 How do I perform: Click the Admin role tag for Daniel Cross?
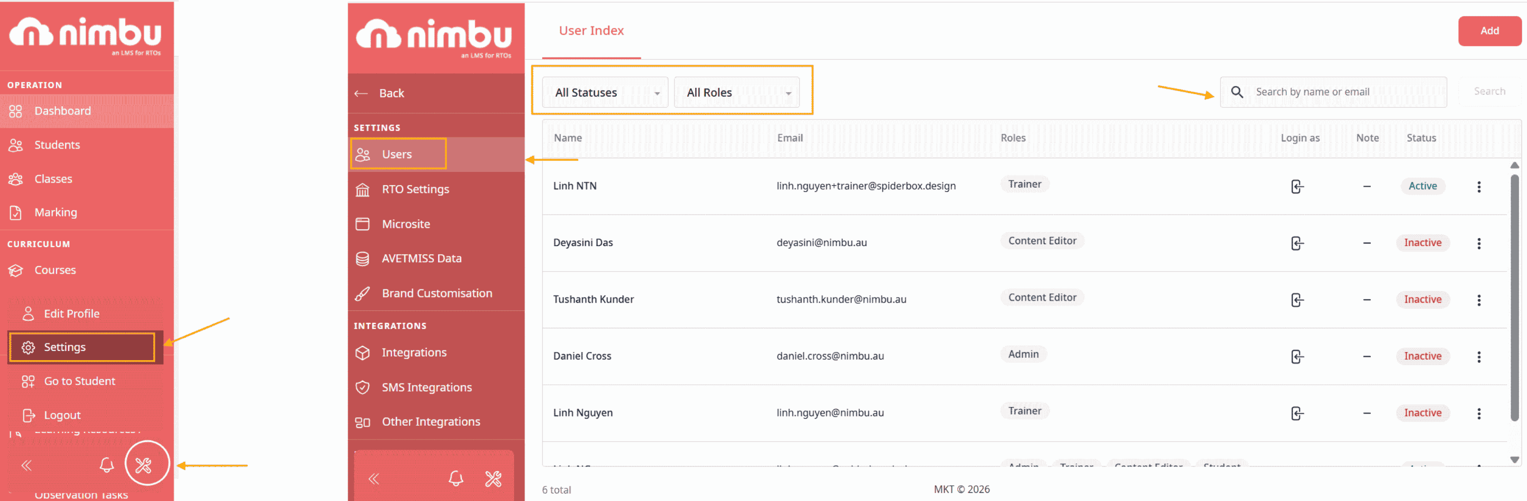1023,354
